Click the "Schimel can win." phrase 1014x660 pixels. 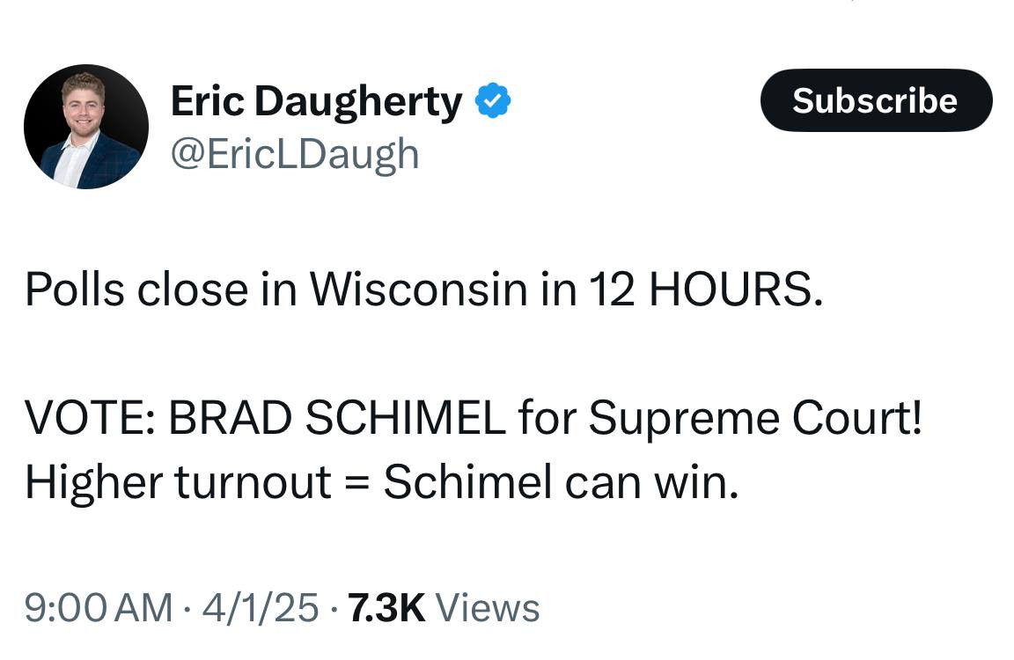[x=560, y=481]
